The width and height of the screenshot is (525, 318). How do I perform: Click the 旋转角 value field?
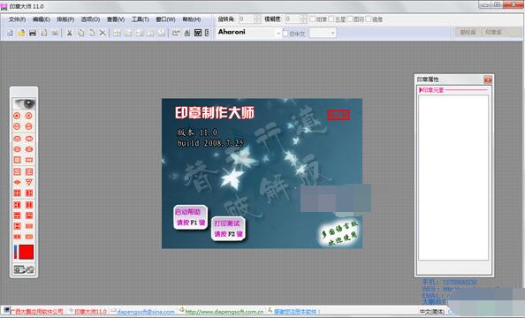coord(246,19)
